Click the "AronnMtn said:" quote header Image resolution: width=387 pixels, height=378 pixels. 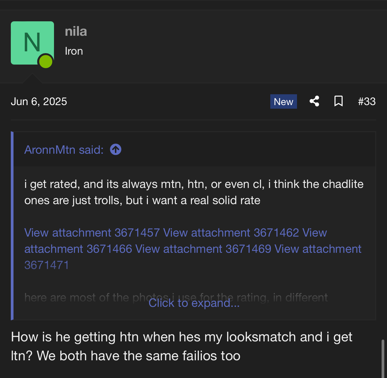tap(64, 150)
